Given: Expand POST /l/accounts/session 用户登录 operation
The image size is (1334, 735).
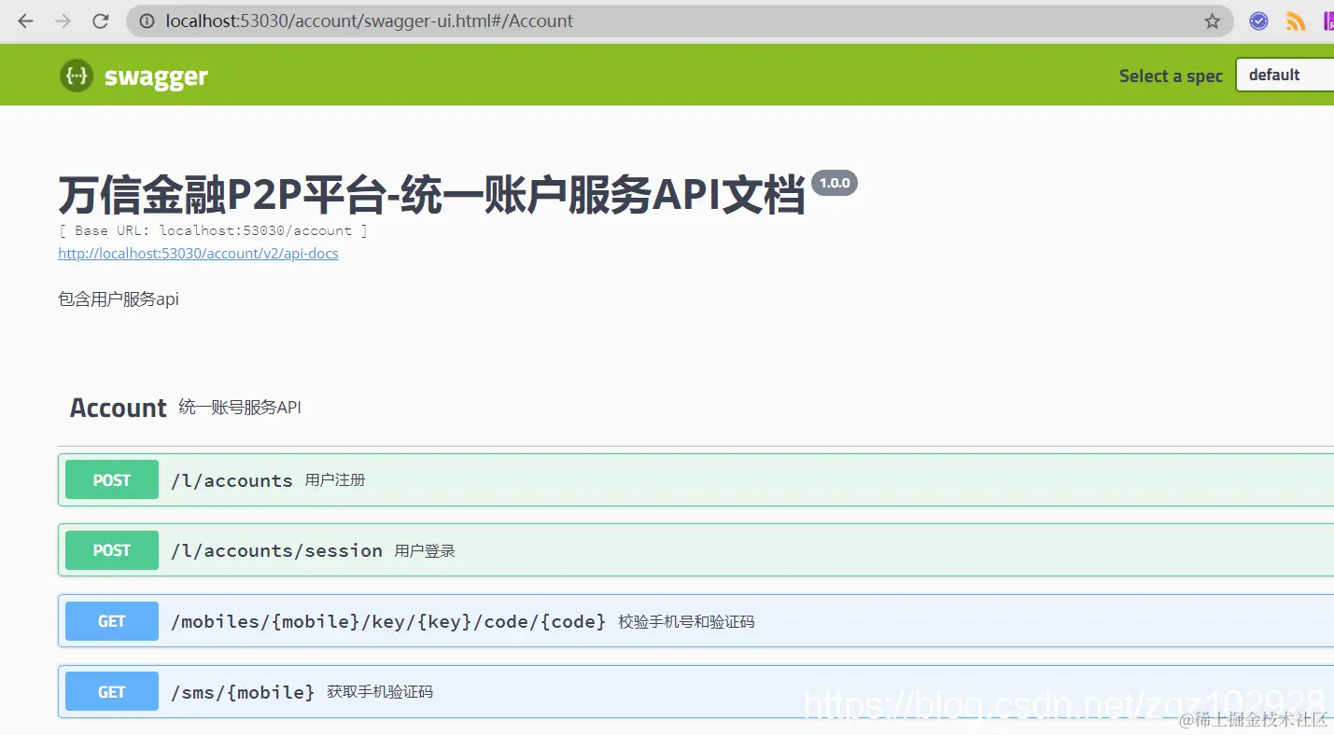Looking at the screenshot, I should point(695,550).
